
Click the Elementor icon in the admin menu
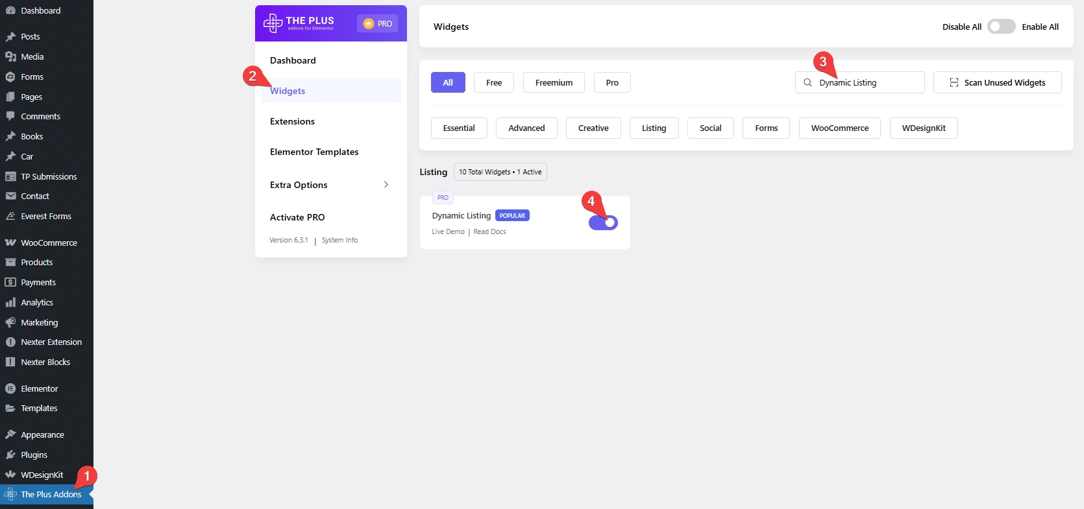coord(10,388)
